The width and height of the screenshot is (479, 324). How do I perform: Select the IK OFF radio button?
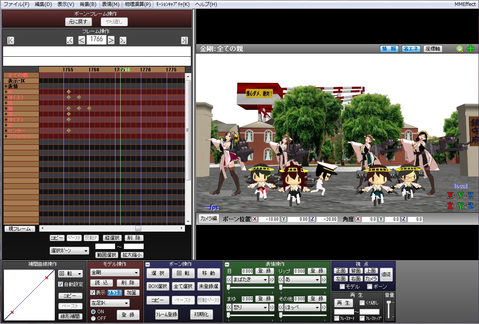pyautogui.click(x=93, y=318)
